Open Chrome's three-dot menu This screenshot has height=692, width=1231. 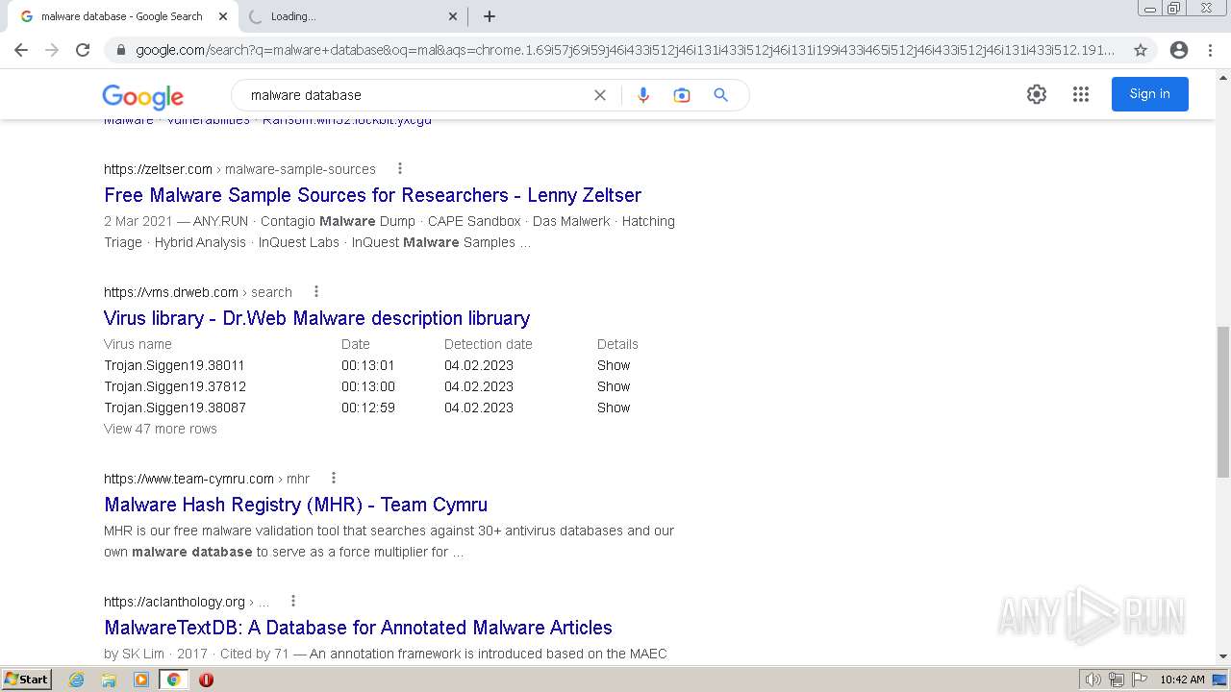[x=1210, y=50]
